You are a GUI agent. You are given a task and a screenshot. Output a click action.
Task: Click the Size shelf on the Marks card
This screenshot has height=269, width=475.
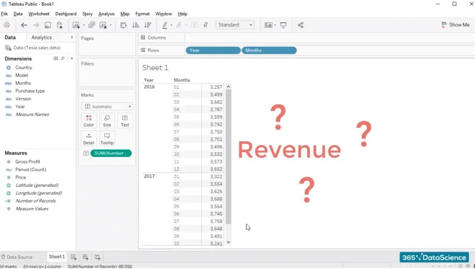tap(107, 120)
